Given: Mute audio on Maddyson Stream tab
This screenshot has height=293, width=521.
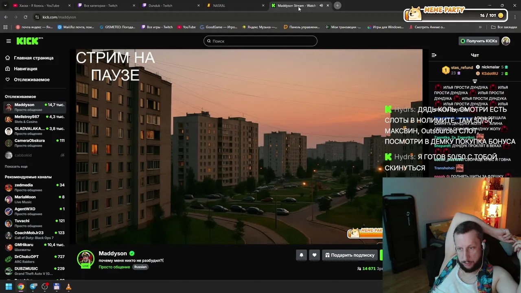Looking at the screenshot, I should [x=321, y=6].
